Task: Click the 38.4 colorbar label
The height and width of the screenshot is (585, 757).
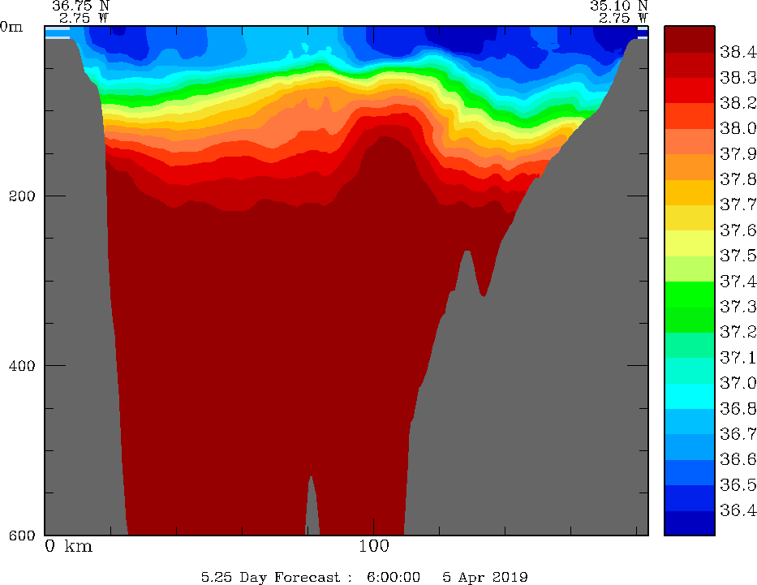Action: 738,52
